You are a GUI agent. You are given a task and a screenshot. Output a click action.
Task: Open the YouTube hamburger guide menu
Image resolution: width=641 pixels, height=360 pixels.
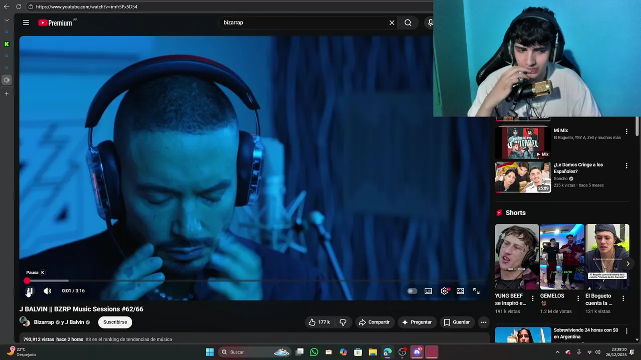26,22
